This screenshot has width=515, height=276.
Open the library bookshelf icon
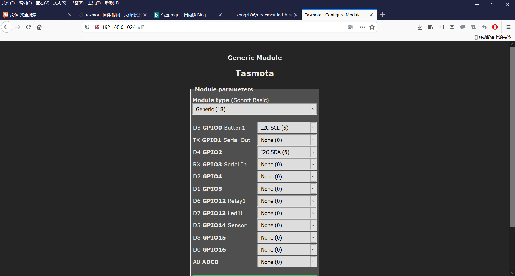431,27
